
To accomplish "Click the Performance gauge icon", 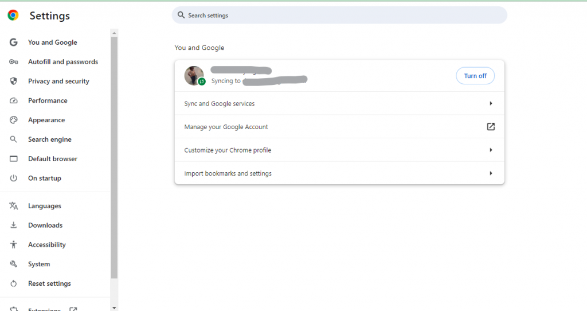I will pos(14,101).
